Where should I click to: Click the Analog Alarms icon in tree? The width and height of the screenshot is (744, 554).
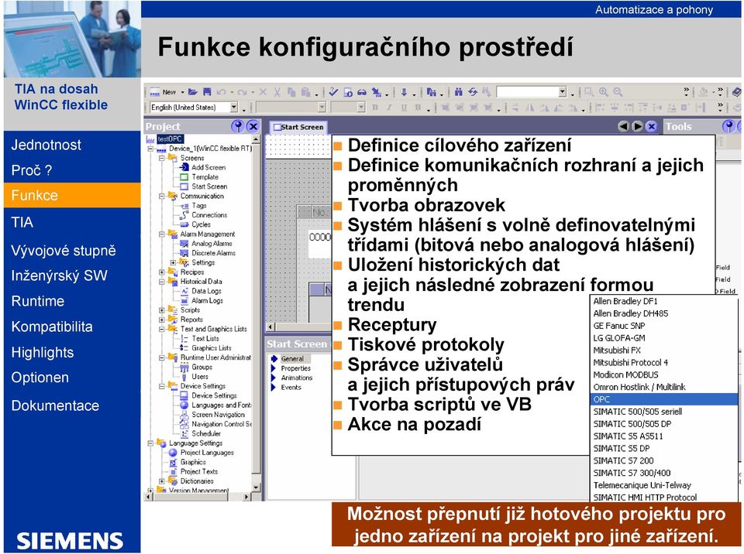coord(184,244)
